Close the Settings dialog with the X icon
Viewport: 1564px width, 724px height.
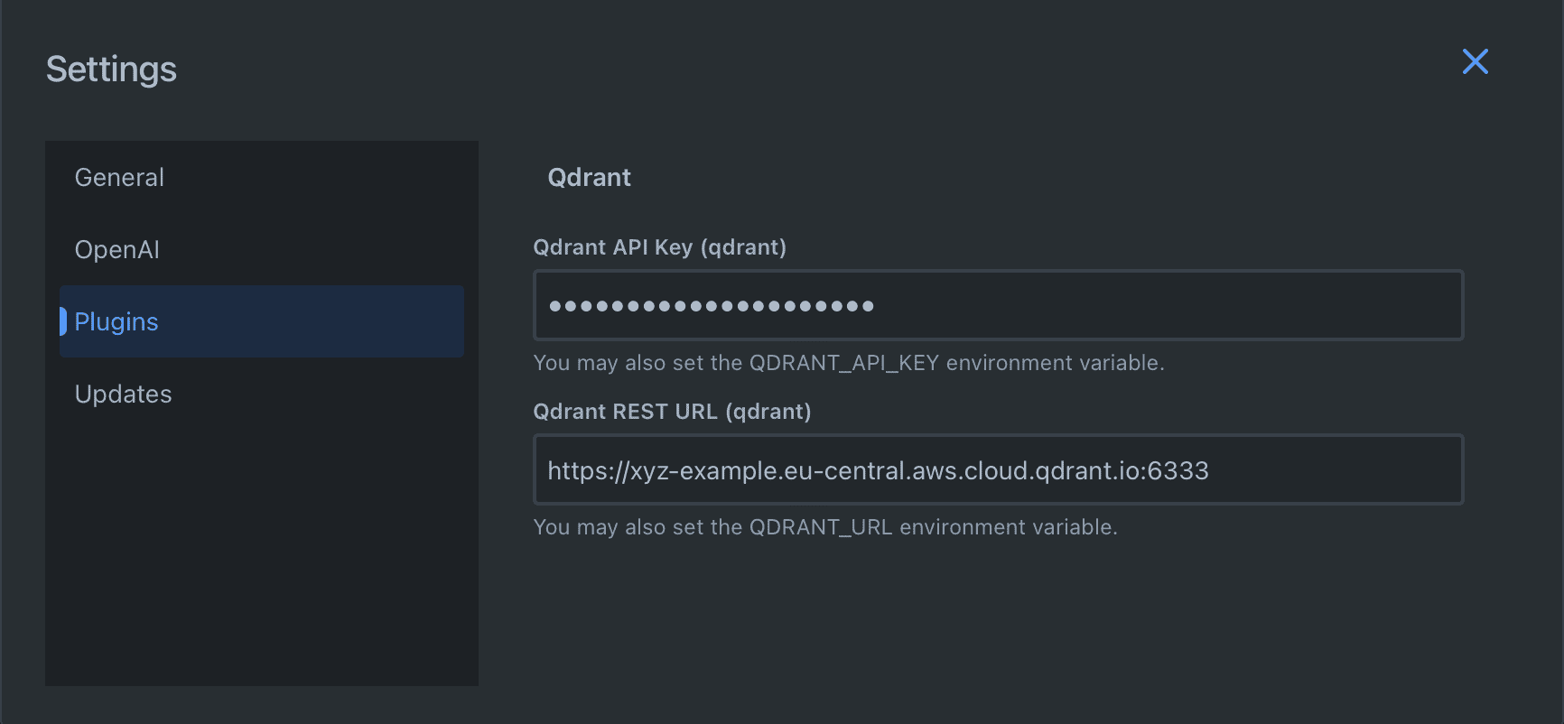(1475, 61)
